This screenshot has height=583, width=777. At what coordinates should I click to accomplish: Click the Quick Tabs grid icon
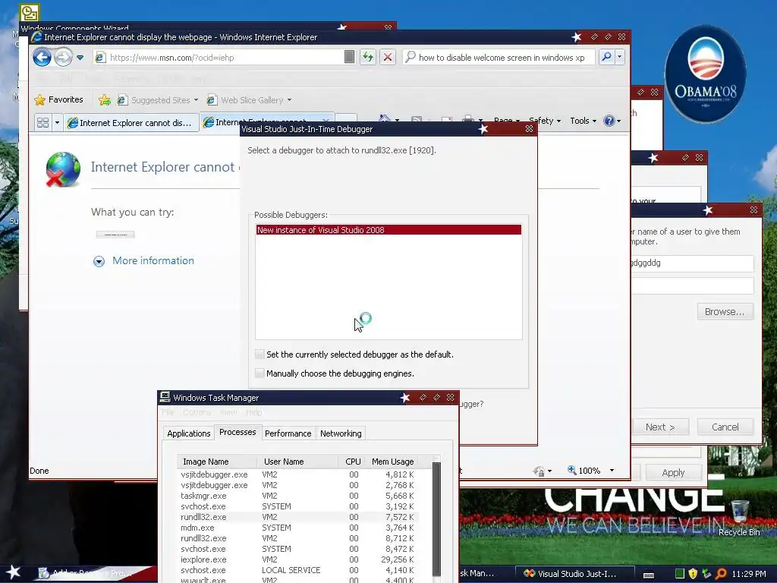[x=43, y=122]
